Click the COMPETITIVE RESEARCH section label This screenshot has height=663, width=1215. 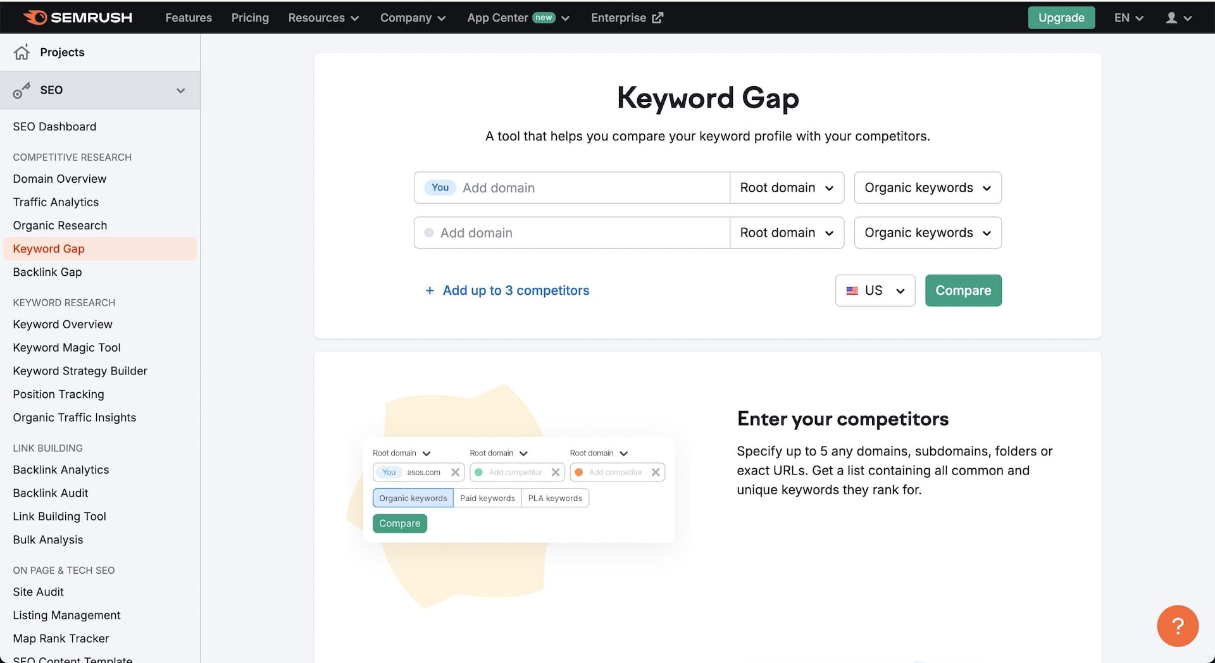pyautogui.click(x=72, y=158)
